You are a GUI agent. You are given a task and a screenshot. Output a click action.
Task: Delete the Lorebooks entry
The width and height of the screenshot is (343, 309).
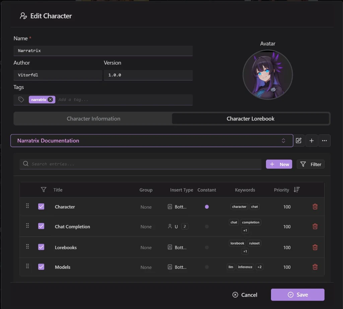(x=315, y=247)
